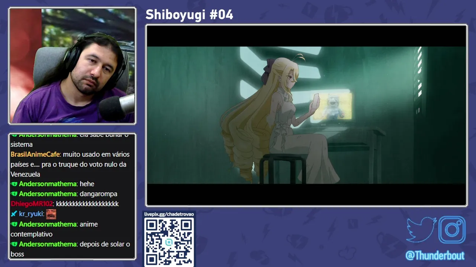Click the 'anime contemplativo' chat message
Viewport: 476px width, 267px height.
[54, 229]
